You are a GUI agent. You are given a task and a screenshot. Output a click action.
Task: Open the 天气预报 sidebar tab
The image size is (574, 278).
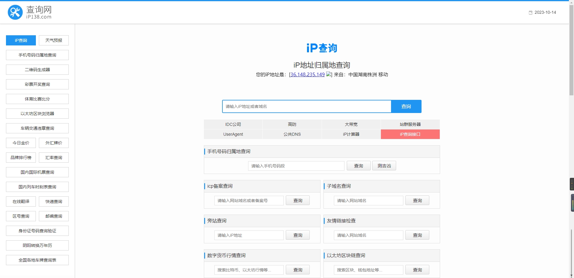click(54, 40)
